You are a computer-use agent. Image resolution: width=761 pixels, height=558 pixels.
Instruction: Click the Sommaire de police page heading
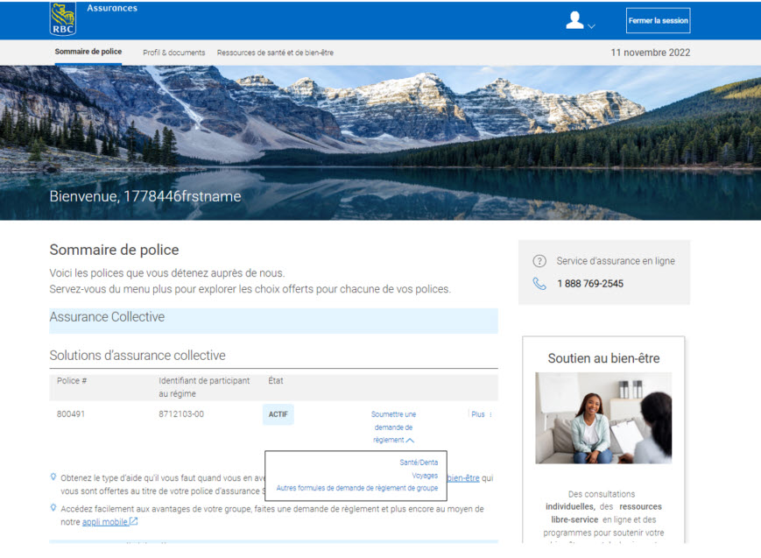(114, 250)
